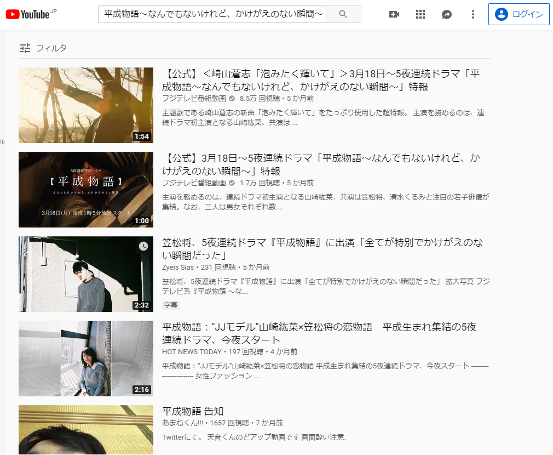The image size is (553, 455).
Task: Open the 2:16 HOT NEWS TODAY thumbnail
Action: click(86, 359)
